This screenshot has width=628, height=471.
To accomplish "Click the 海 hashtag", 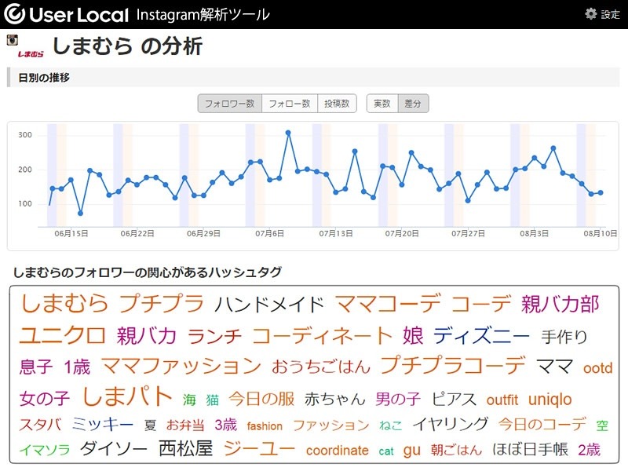I will click(x=189, y=400).
